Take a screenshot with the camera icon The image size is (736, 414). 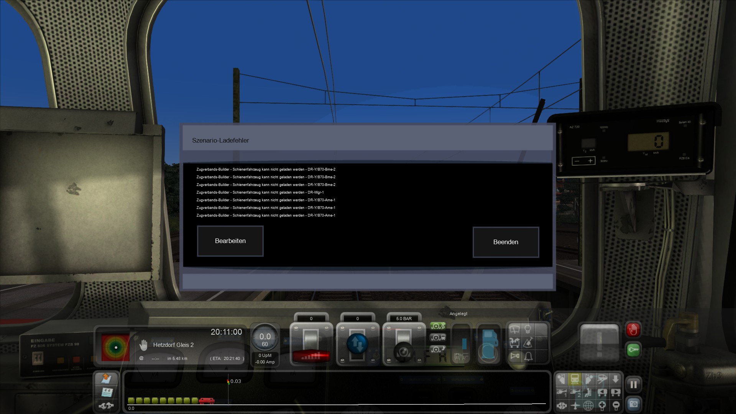(633, 404)
